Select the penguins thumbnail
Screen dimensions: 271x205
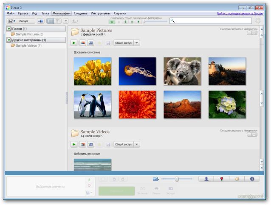[93, 105]
